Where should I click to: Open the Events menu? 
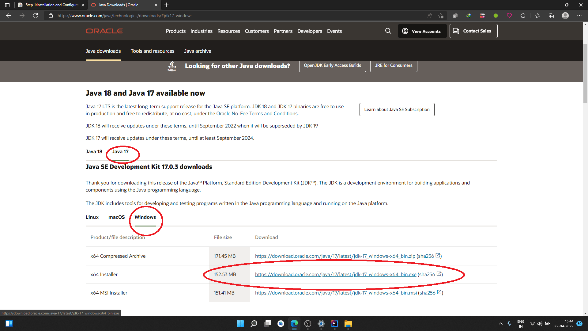click(334, 31)
